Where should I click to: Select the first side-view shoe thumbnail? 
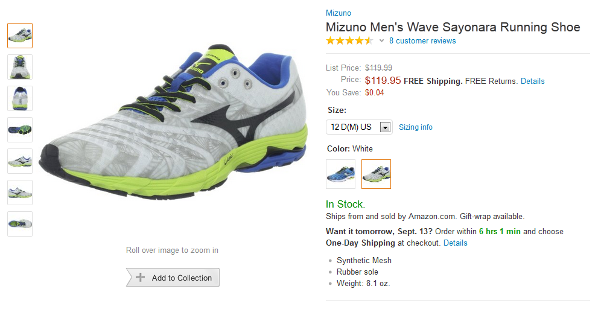tap(20, 36)
